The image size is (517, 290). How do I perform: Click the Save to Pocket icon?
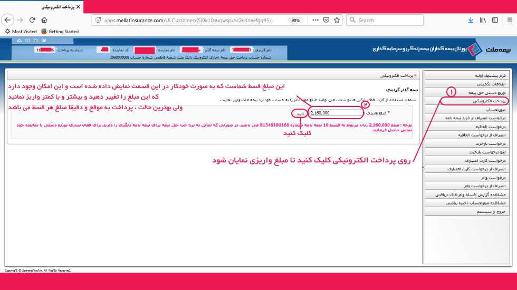click(x=325, y=20)
